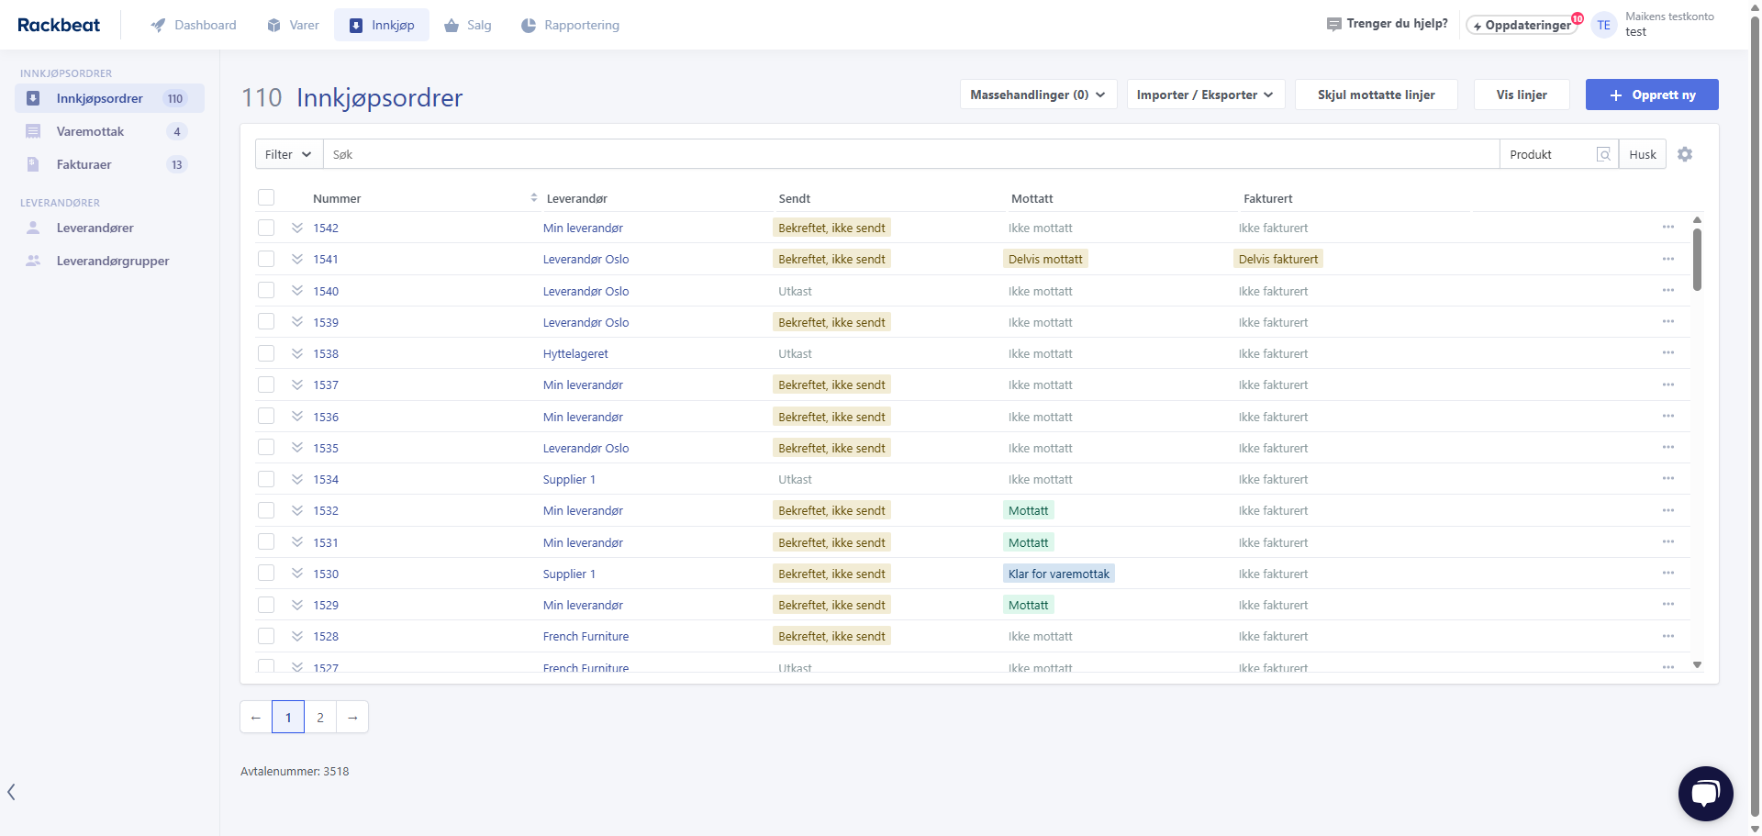Image resolution: width=1762 pixels, height=836 pixels.
Task: Go to next page using arrow
Action: [x=352, y=718]
